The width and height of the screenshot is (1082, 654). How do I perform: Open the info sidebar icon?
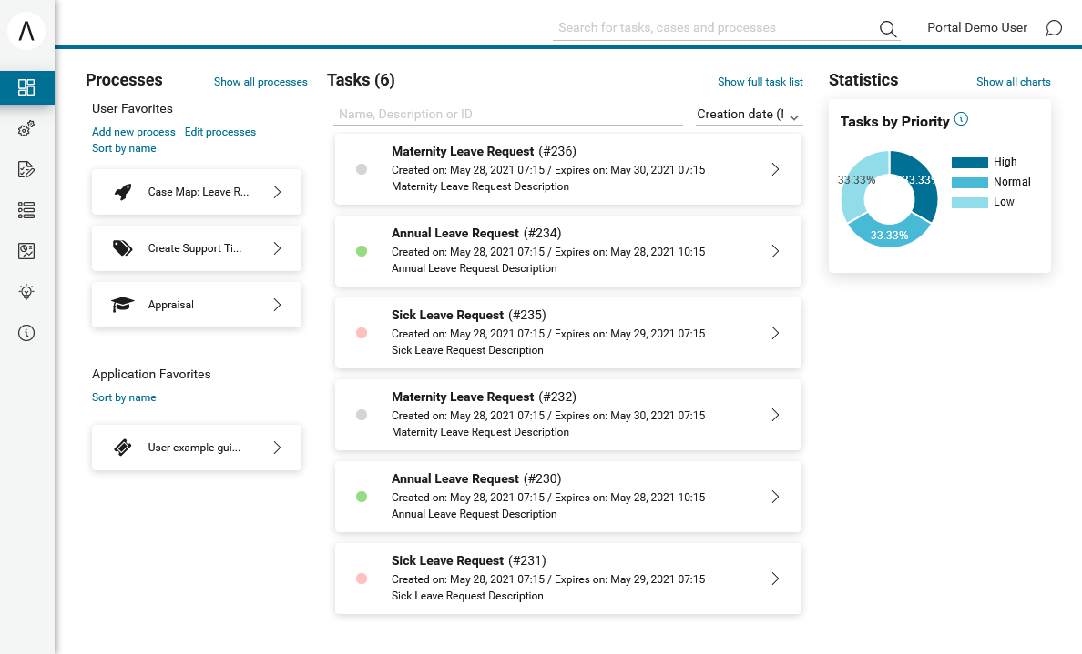[x=26, y=333]
